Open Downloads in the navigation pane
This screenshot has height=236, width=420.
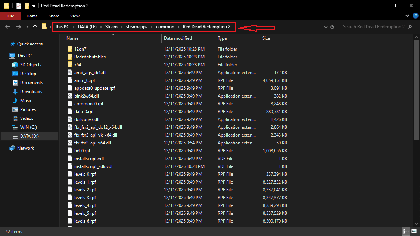[31, 92]
